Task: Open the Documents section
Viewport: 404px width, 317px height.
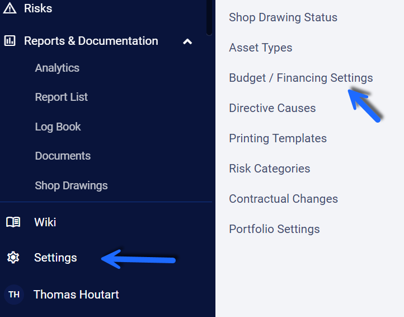Action: pos(63,156)
